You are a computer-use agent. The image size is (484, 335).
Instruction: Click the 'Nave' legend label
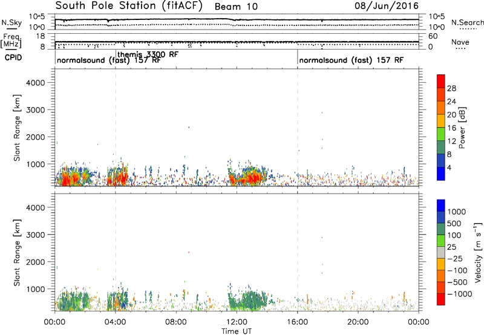point(460,42)
